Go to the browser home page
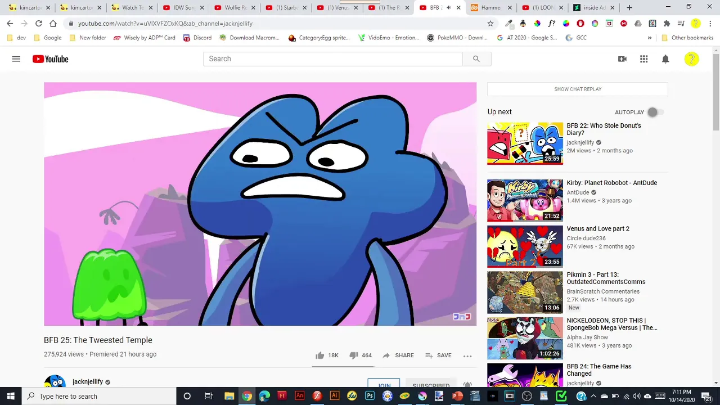This screenshot has height=405, width=720. tap(53, 24)
